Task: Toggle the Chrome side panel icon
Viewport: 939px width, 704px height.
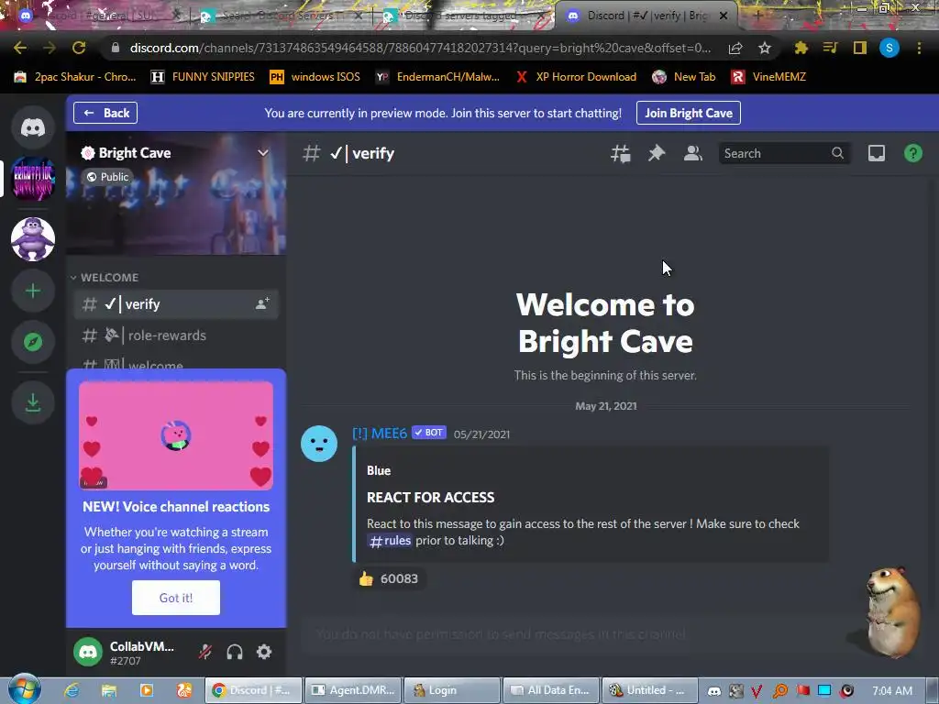Action: (859, 48)
